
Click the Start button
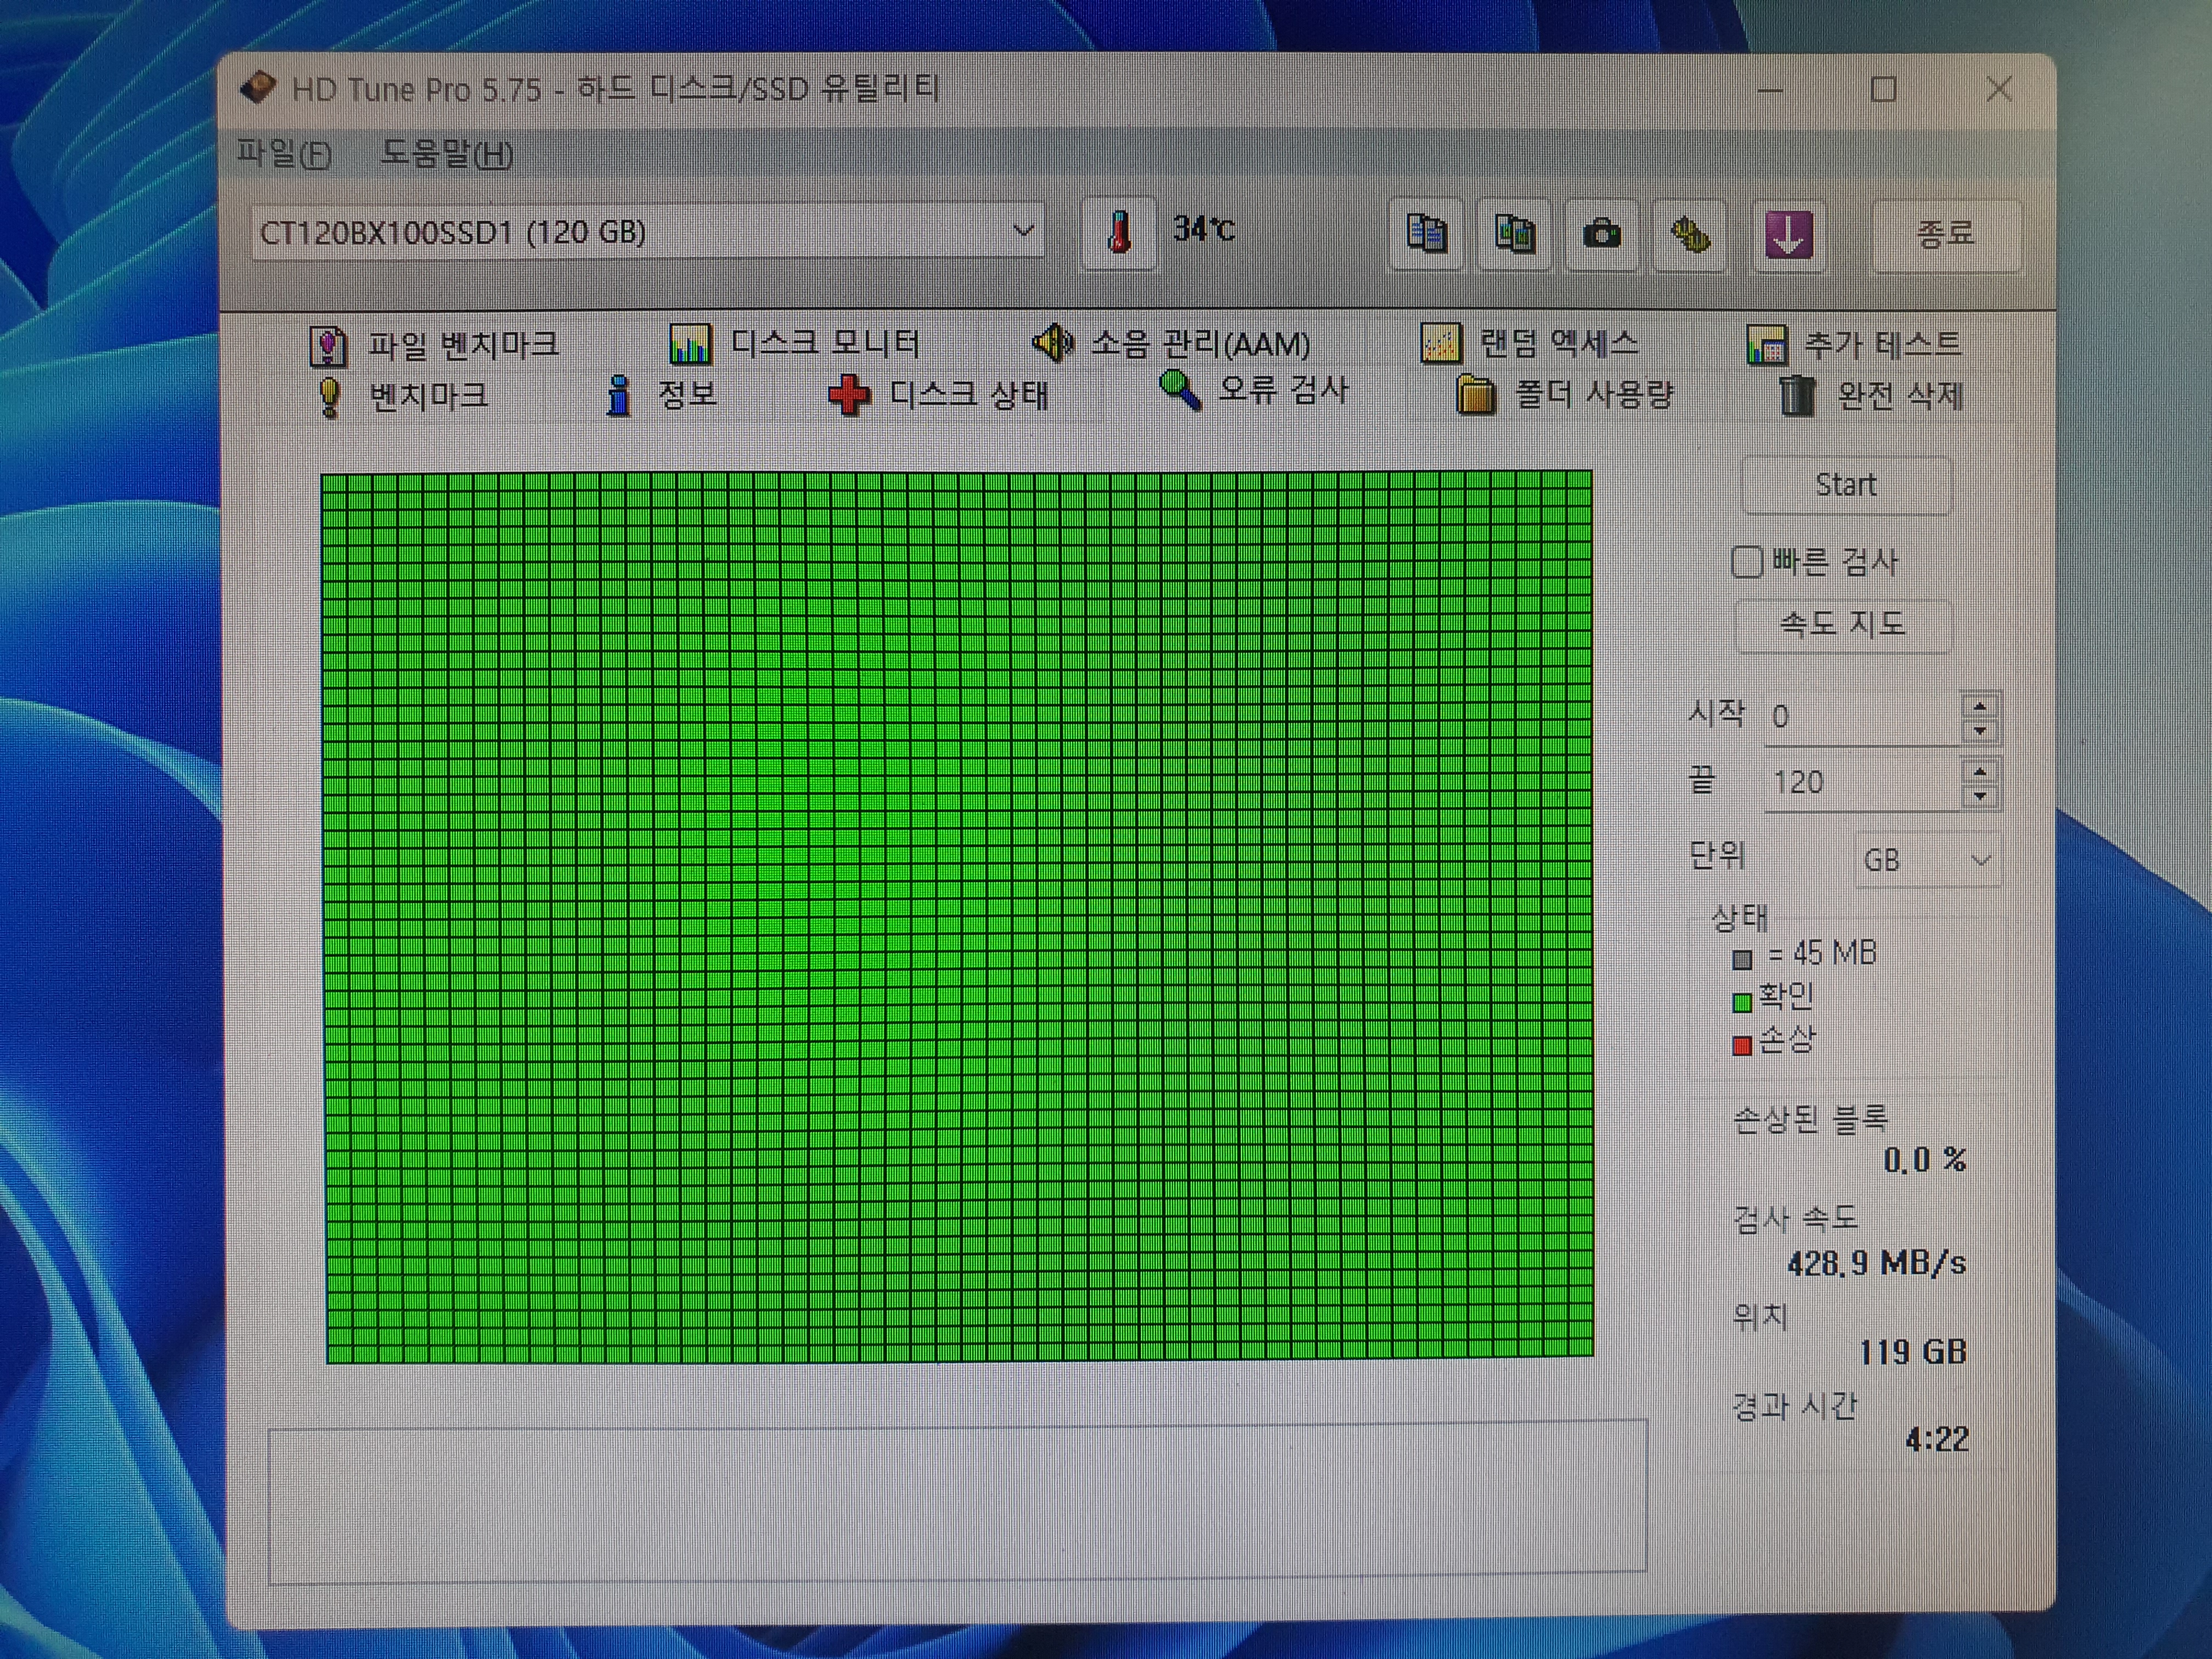point(1846,485)
